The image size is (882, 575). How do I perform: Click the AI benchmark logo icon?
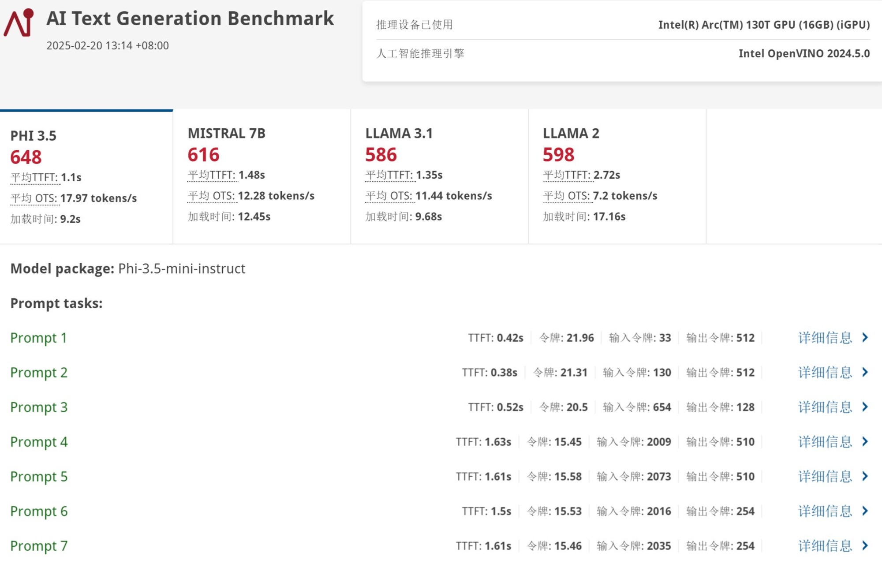pyautogui.click(x=19, y=22)
